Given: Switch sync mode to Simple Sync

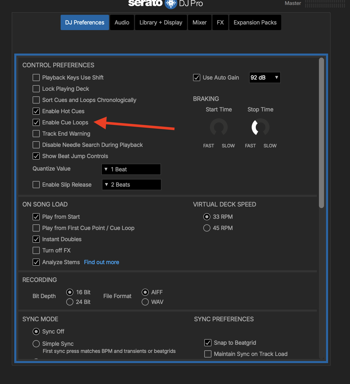Looking at the screenshot, I should tap(36, 344).
